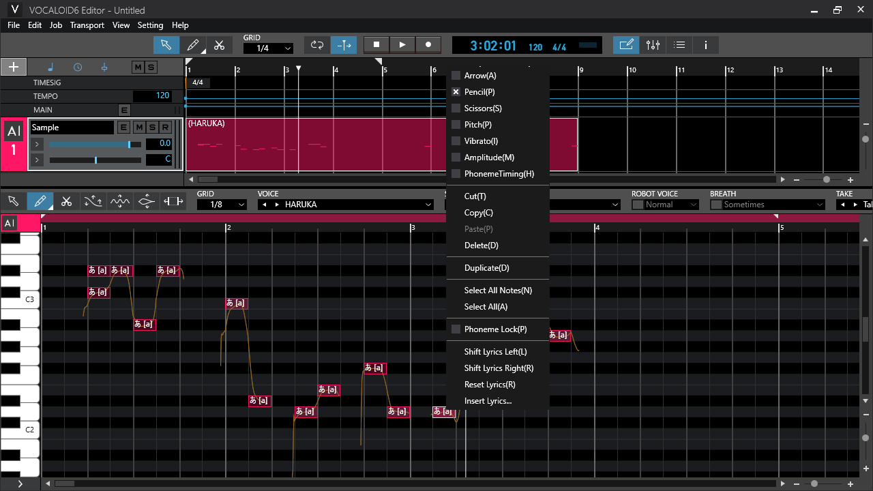Click the AI badge on Sample track

14,132
